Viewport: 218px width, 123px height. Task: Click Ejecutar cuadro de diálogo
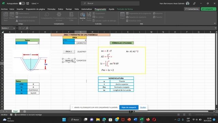pos(104,20)
